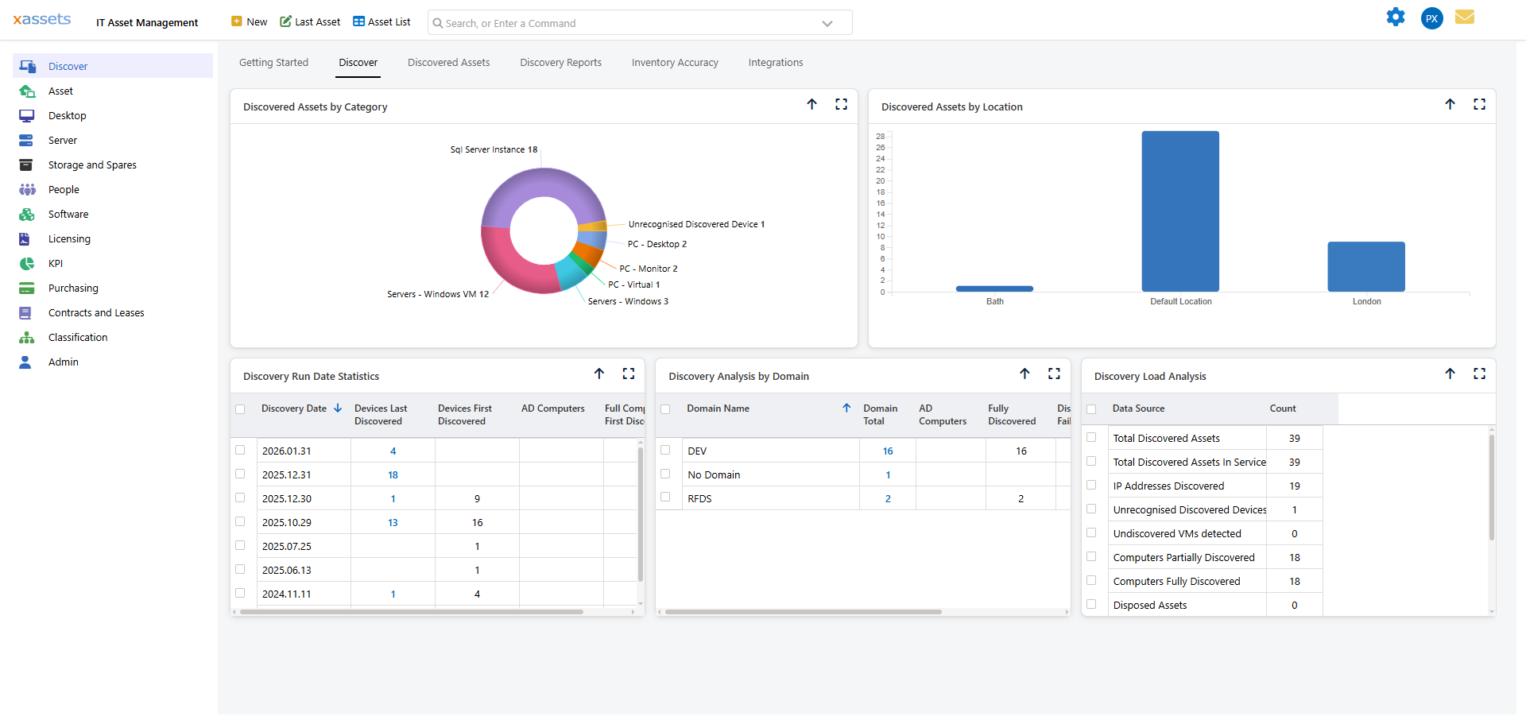
Task: Click the Last Asset button
Action: coord(309,21)
